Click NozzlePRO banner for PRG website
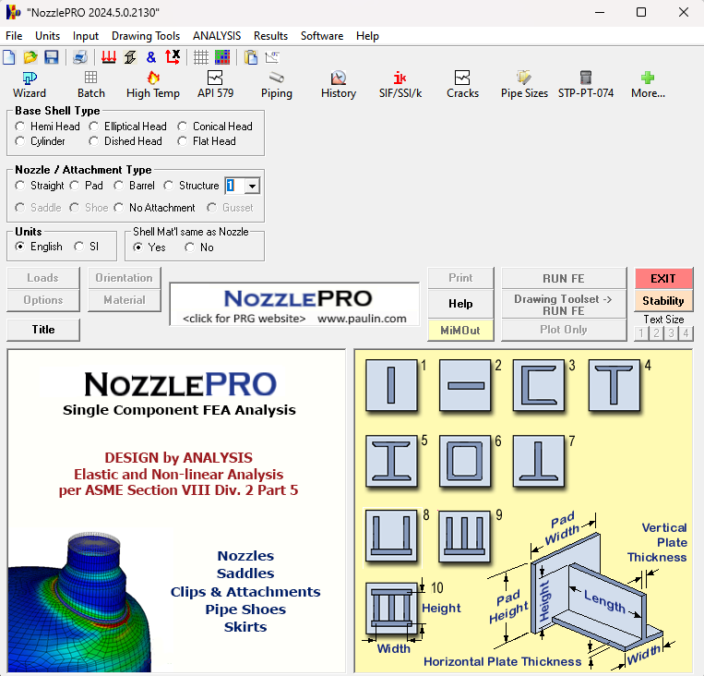The height and width of the screenshot is (676, 704). click(294, 304)
